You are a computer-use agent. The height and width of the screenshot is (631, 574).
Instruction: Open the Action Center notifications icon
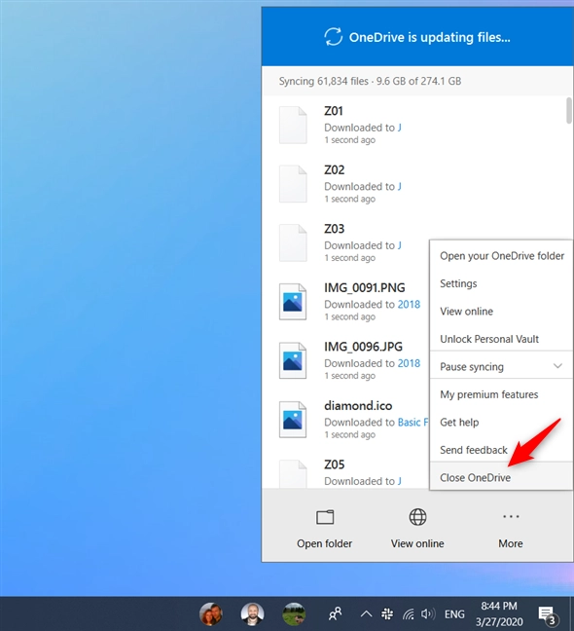coord(547,615)
